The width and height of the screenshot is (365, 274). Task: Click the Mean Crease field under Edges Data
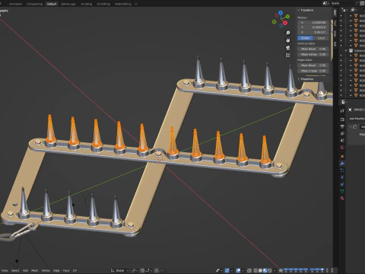pos(313,71)
